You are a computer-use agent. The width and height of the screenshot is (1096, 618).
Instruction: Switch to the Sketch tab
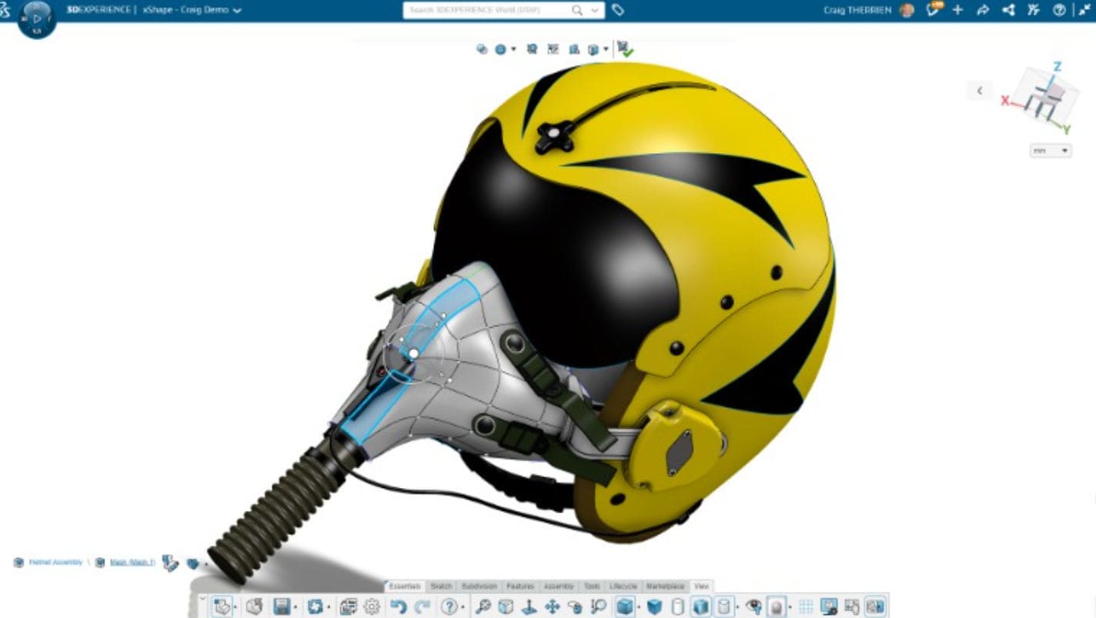439,585
